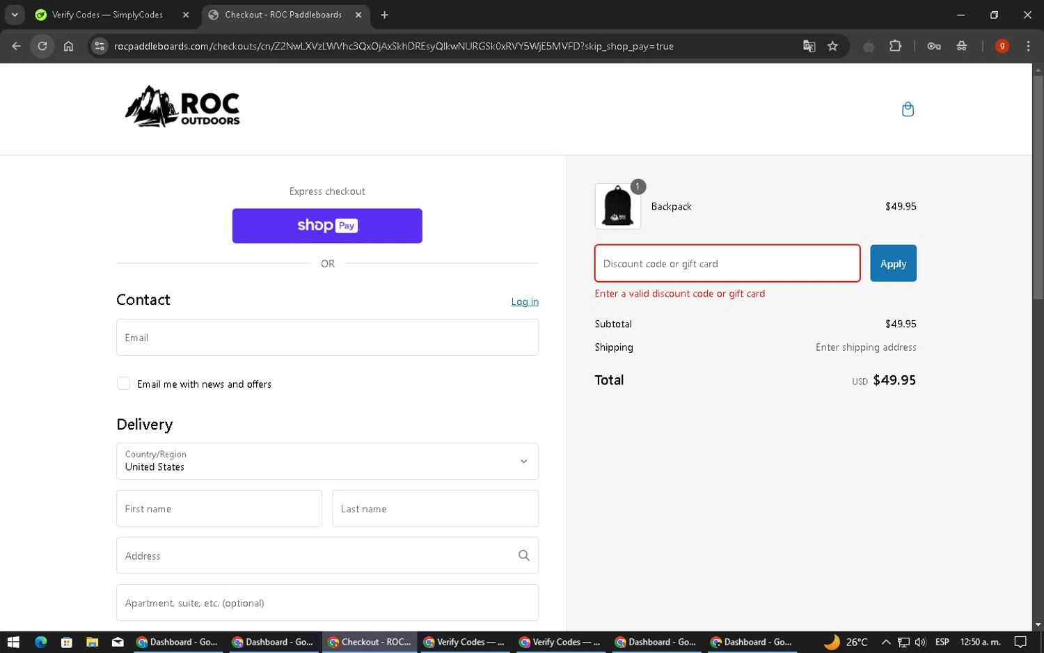
Task: Switch to Checkout - ROC Paddleboards tab
Action: point(284,15)
